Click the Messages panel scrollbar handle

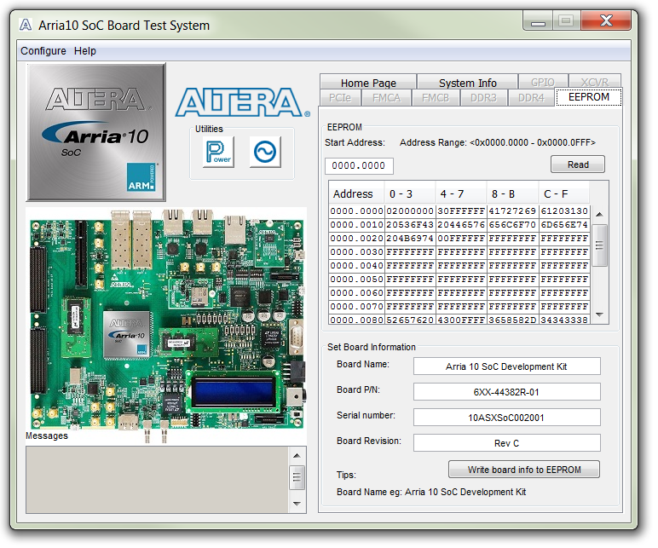click(297, 477)
